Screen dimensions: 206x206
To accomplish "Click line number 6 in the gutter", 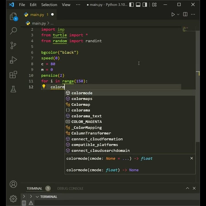I will [x=32, y=52].
